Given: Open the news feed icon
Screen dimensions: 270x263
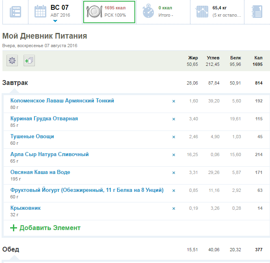Looking at the screenshot, I should (15, 12).
